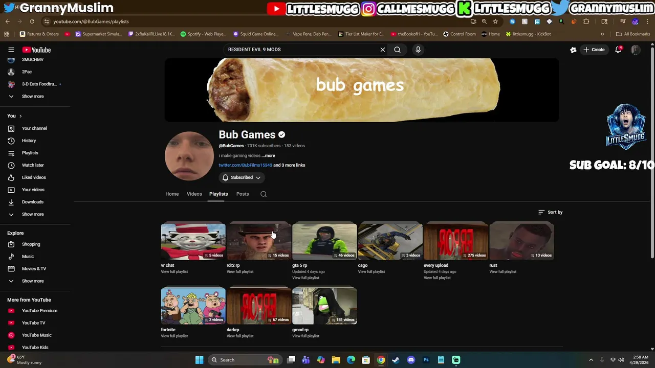
Task: Switch to the Posts tab
Action: pos(243,194)
